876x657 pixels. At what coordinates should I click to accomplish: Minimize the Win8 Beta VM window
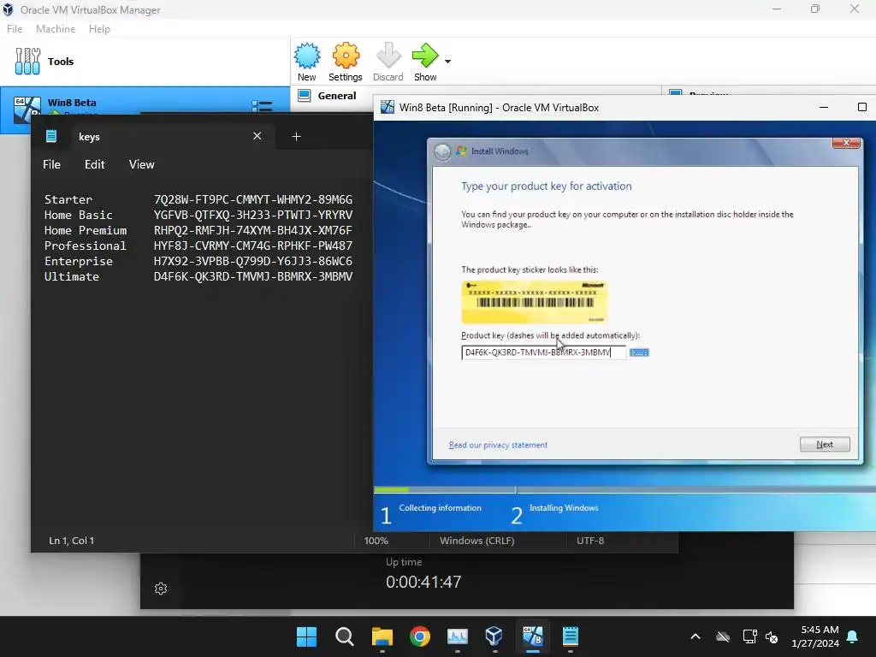(824, 107)
